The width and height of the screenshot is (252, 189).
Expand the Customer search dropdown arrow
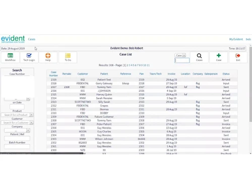tap(31, 122)
